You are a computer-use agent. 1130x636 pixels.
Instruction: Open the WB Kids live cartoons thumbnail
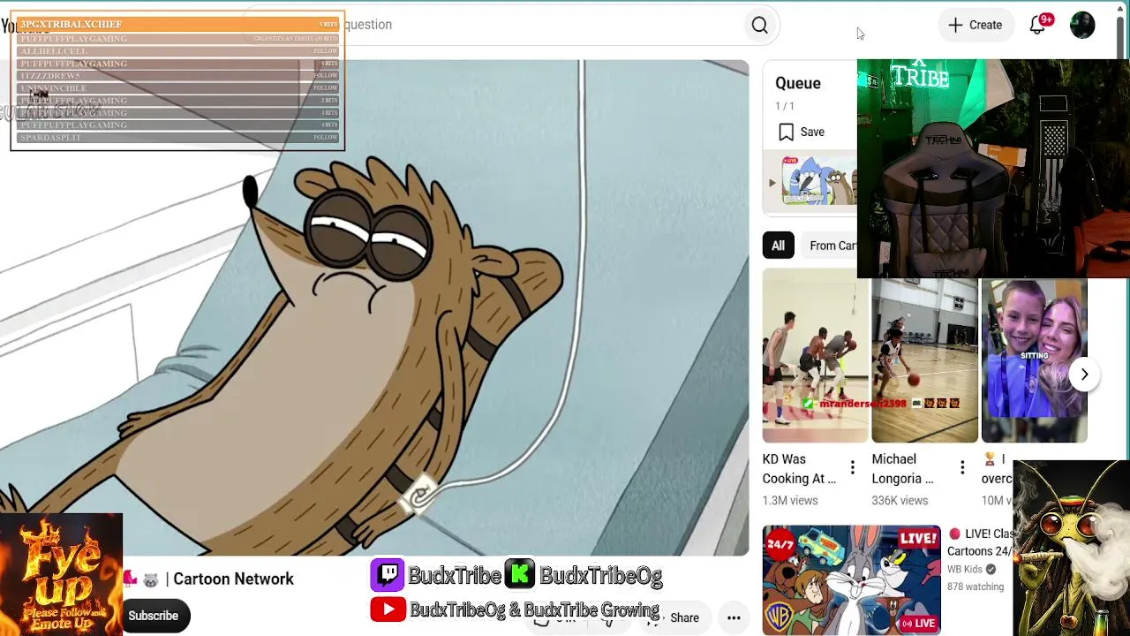click(x=851, y=580)
